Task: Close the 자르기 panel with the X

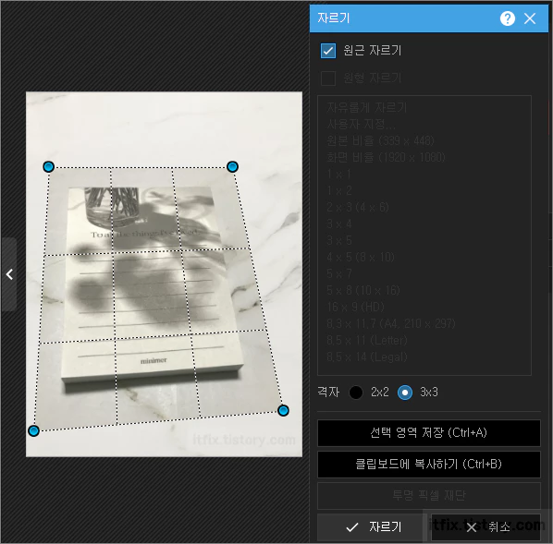Action: [530, 18]
